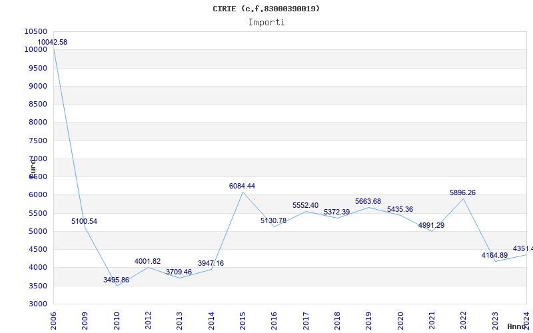533x333 pixels.
Task: Click the data label 4164.89
Action: (x=494, y=256)
